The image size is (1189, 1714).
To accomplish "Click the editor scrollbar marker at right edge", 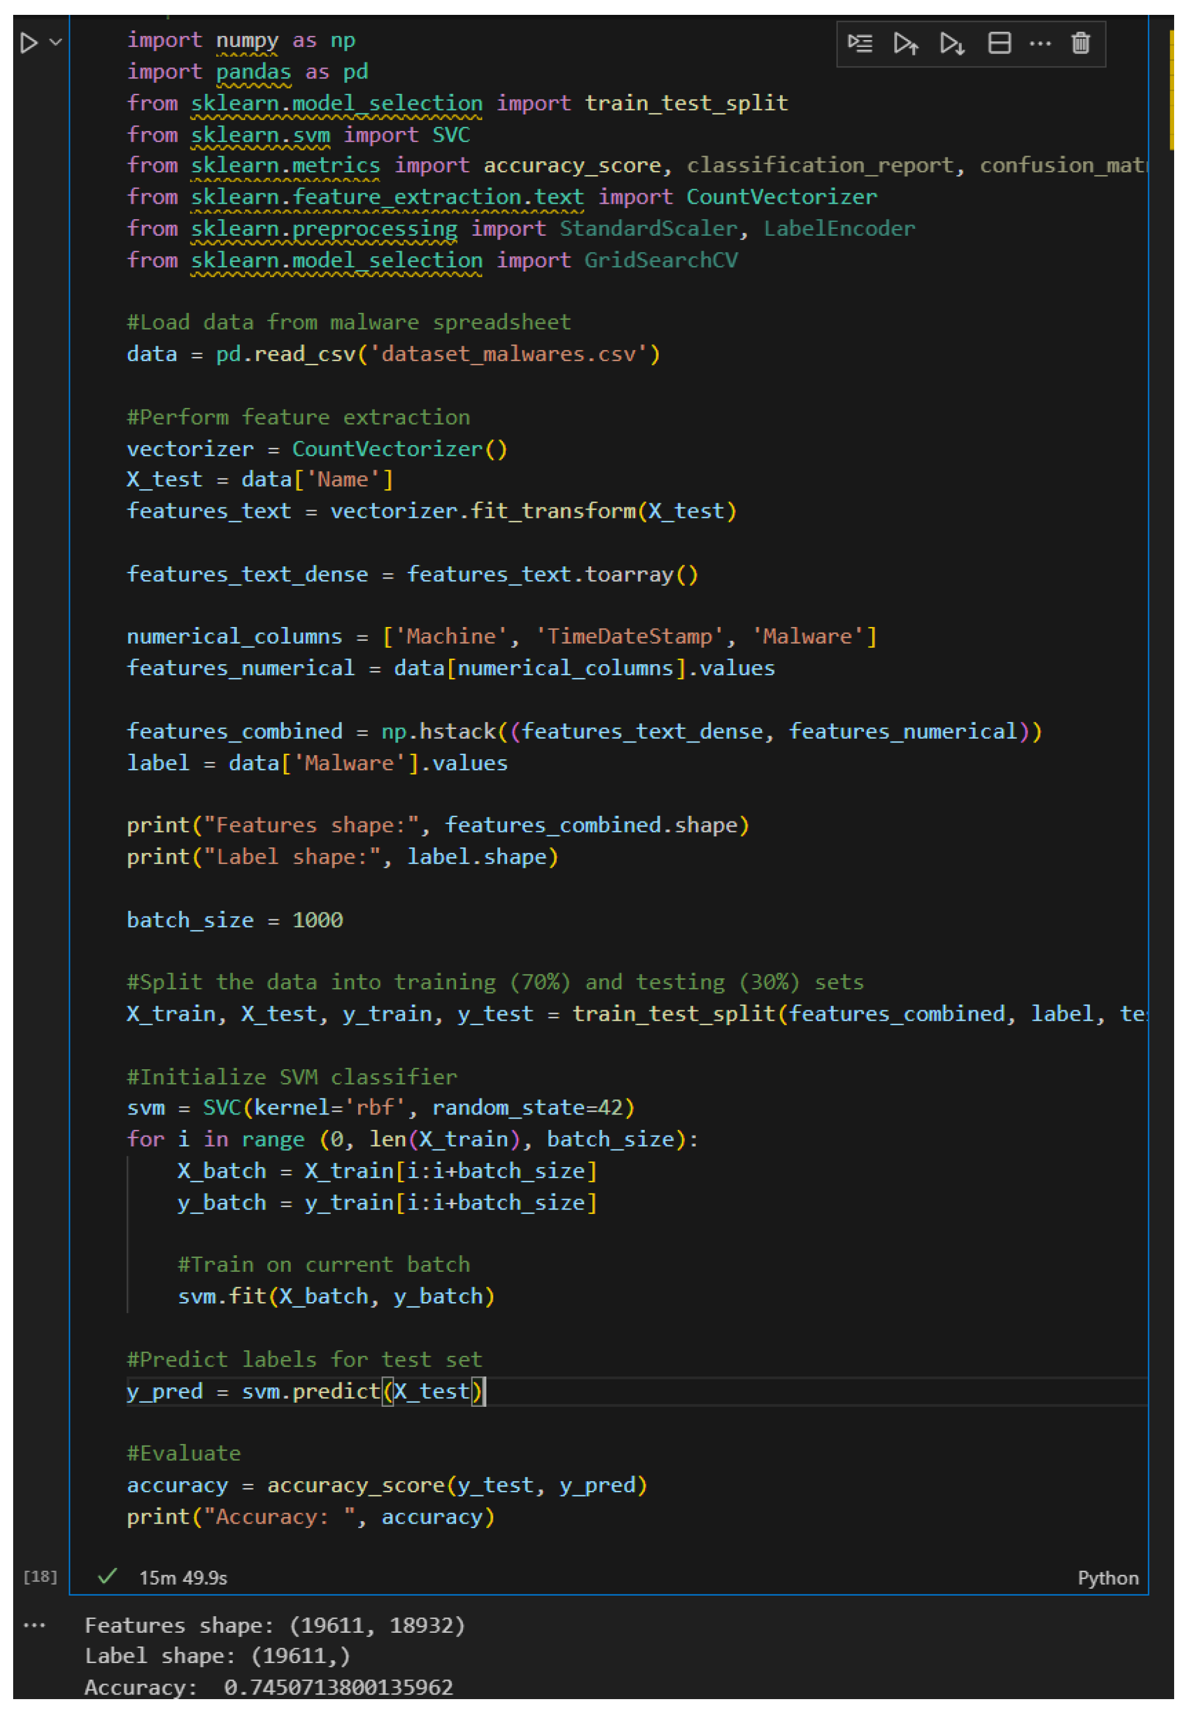I will point(1171,89).
